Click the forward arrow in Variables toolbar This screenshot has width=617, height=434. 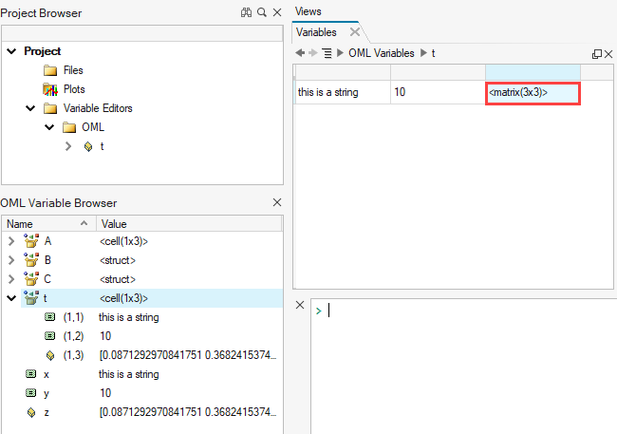pyautogui.click(x=312, y=53)
